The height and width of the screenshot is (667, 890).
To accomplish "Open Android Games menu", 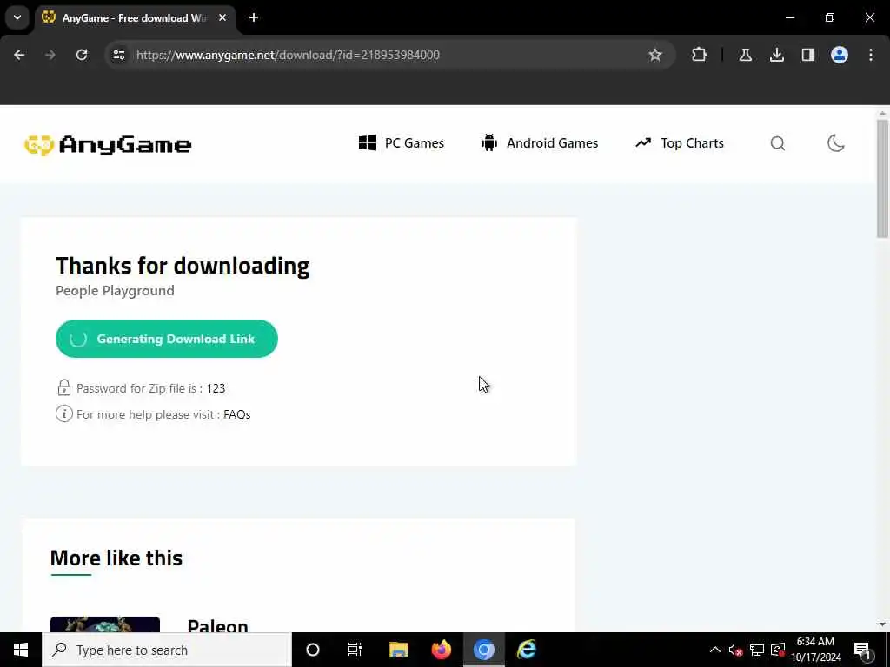I will pos(539,143).
